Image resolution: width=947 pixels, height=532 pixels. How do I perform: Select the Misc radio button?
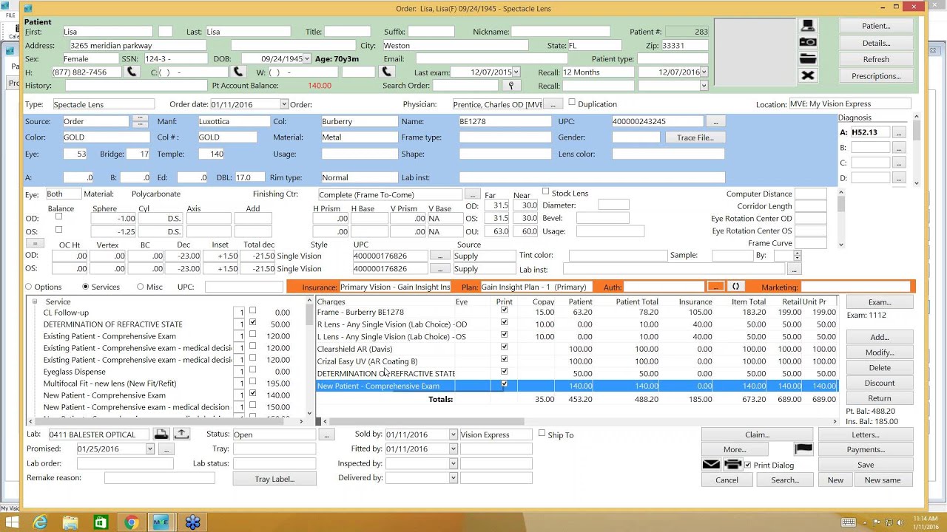click(140, 287)
